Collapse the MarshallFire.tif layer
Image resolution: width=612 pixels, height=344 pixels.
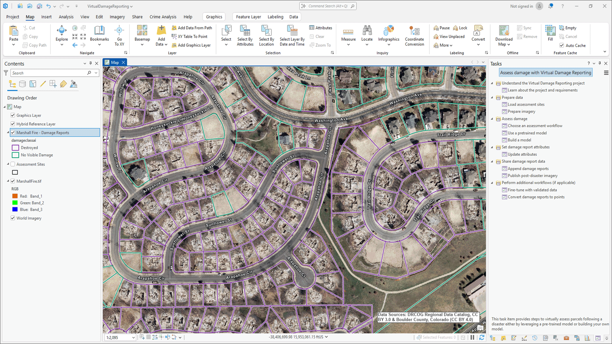click(x=8, y=181)
